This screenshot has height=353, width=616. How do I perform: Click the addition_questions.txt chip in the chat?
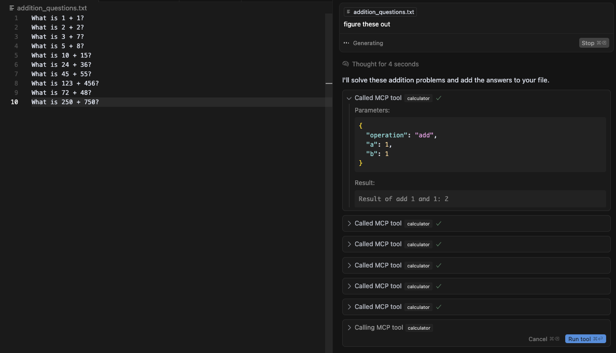point(380,11)
